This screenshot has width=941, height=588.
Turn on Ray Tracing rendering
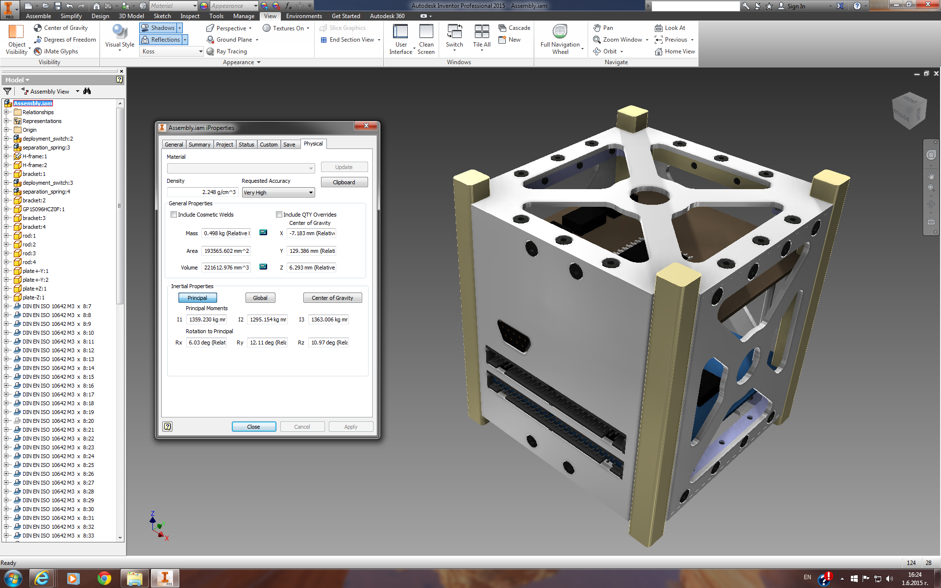coord(226,51)
